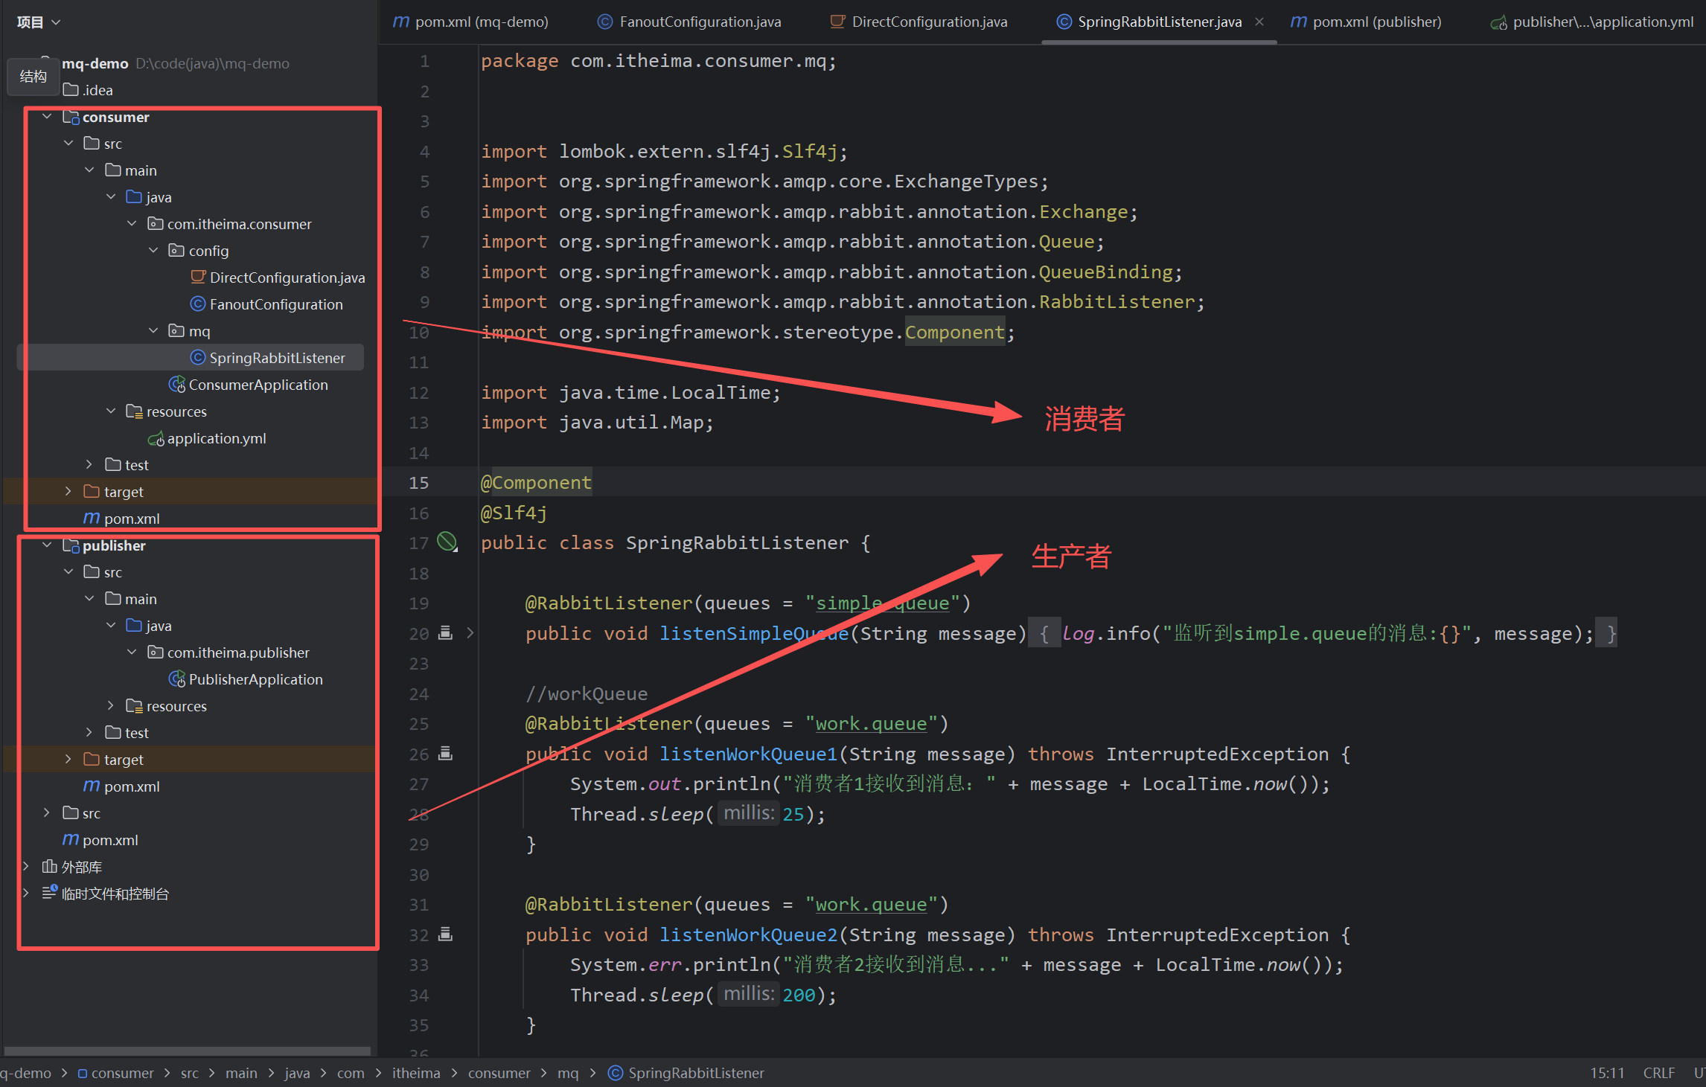Viewport: 1706px width, 1087px height.
Task: Collapse the consumer module tree node
Action: (x=47, y=117)
